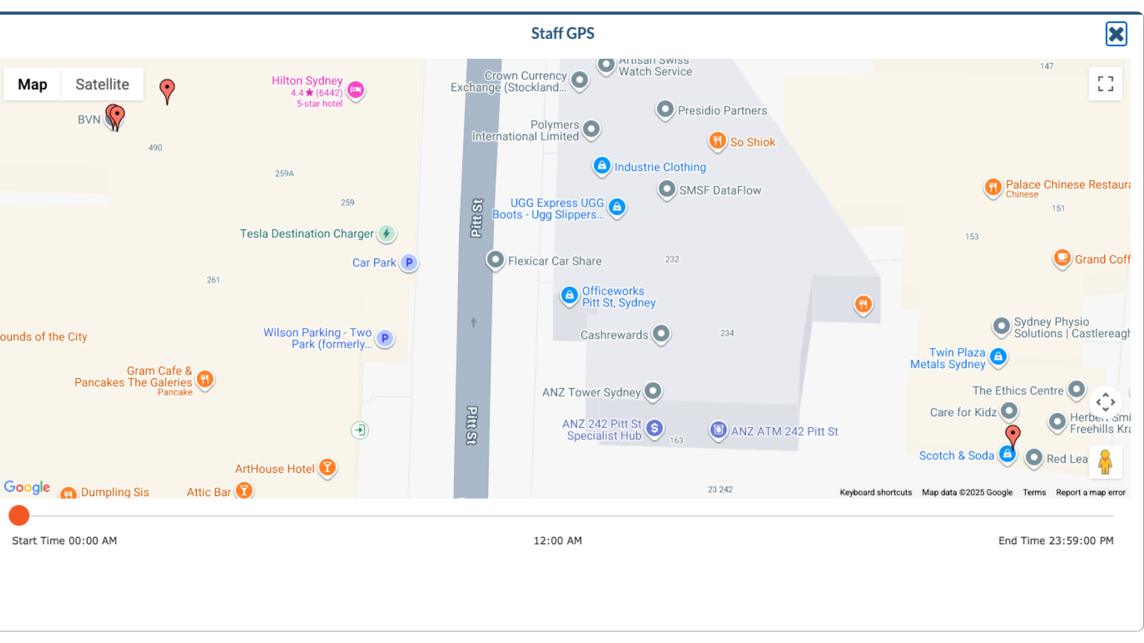The image size is (1144, 643).
Task: Switch to Satellite map view
Action: point(102,84)
